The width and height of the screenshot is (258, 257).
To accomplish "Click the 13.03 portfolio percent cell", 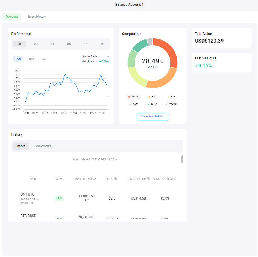I will coord(165,198).
